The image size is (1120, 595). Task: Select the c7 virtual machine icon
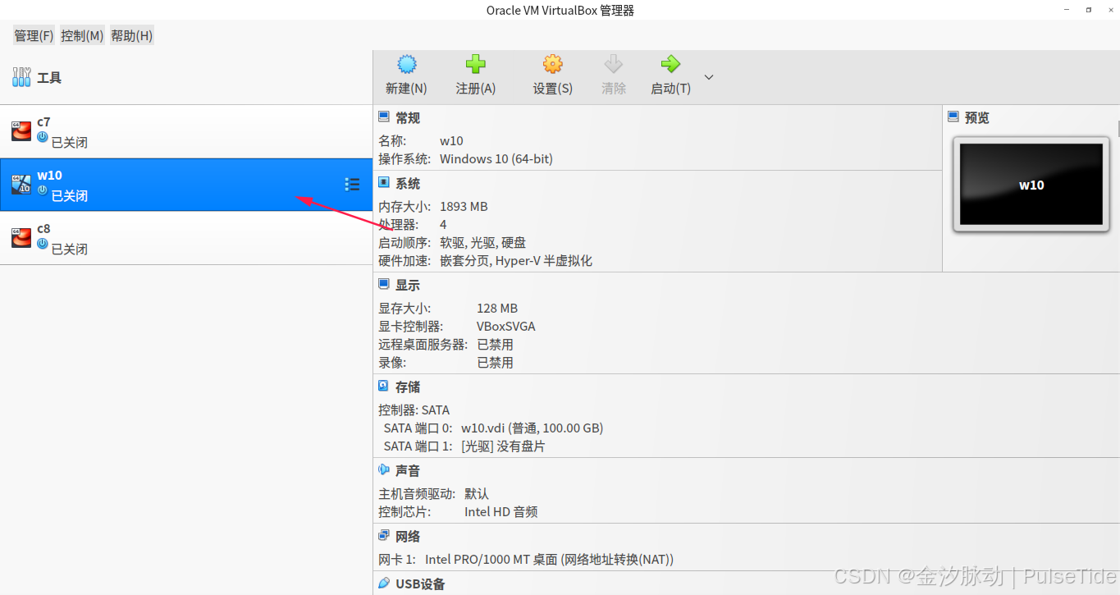coord(21,131)
